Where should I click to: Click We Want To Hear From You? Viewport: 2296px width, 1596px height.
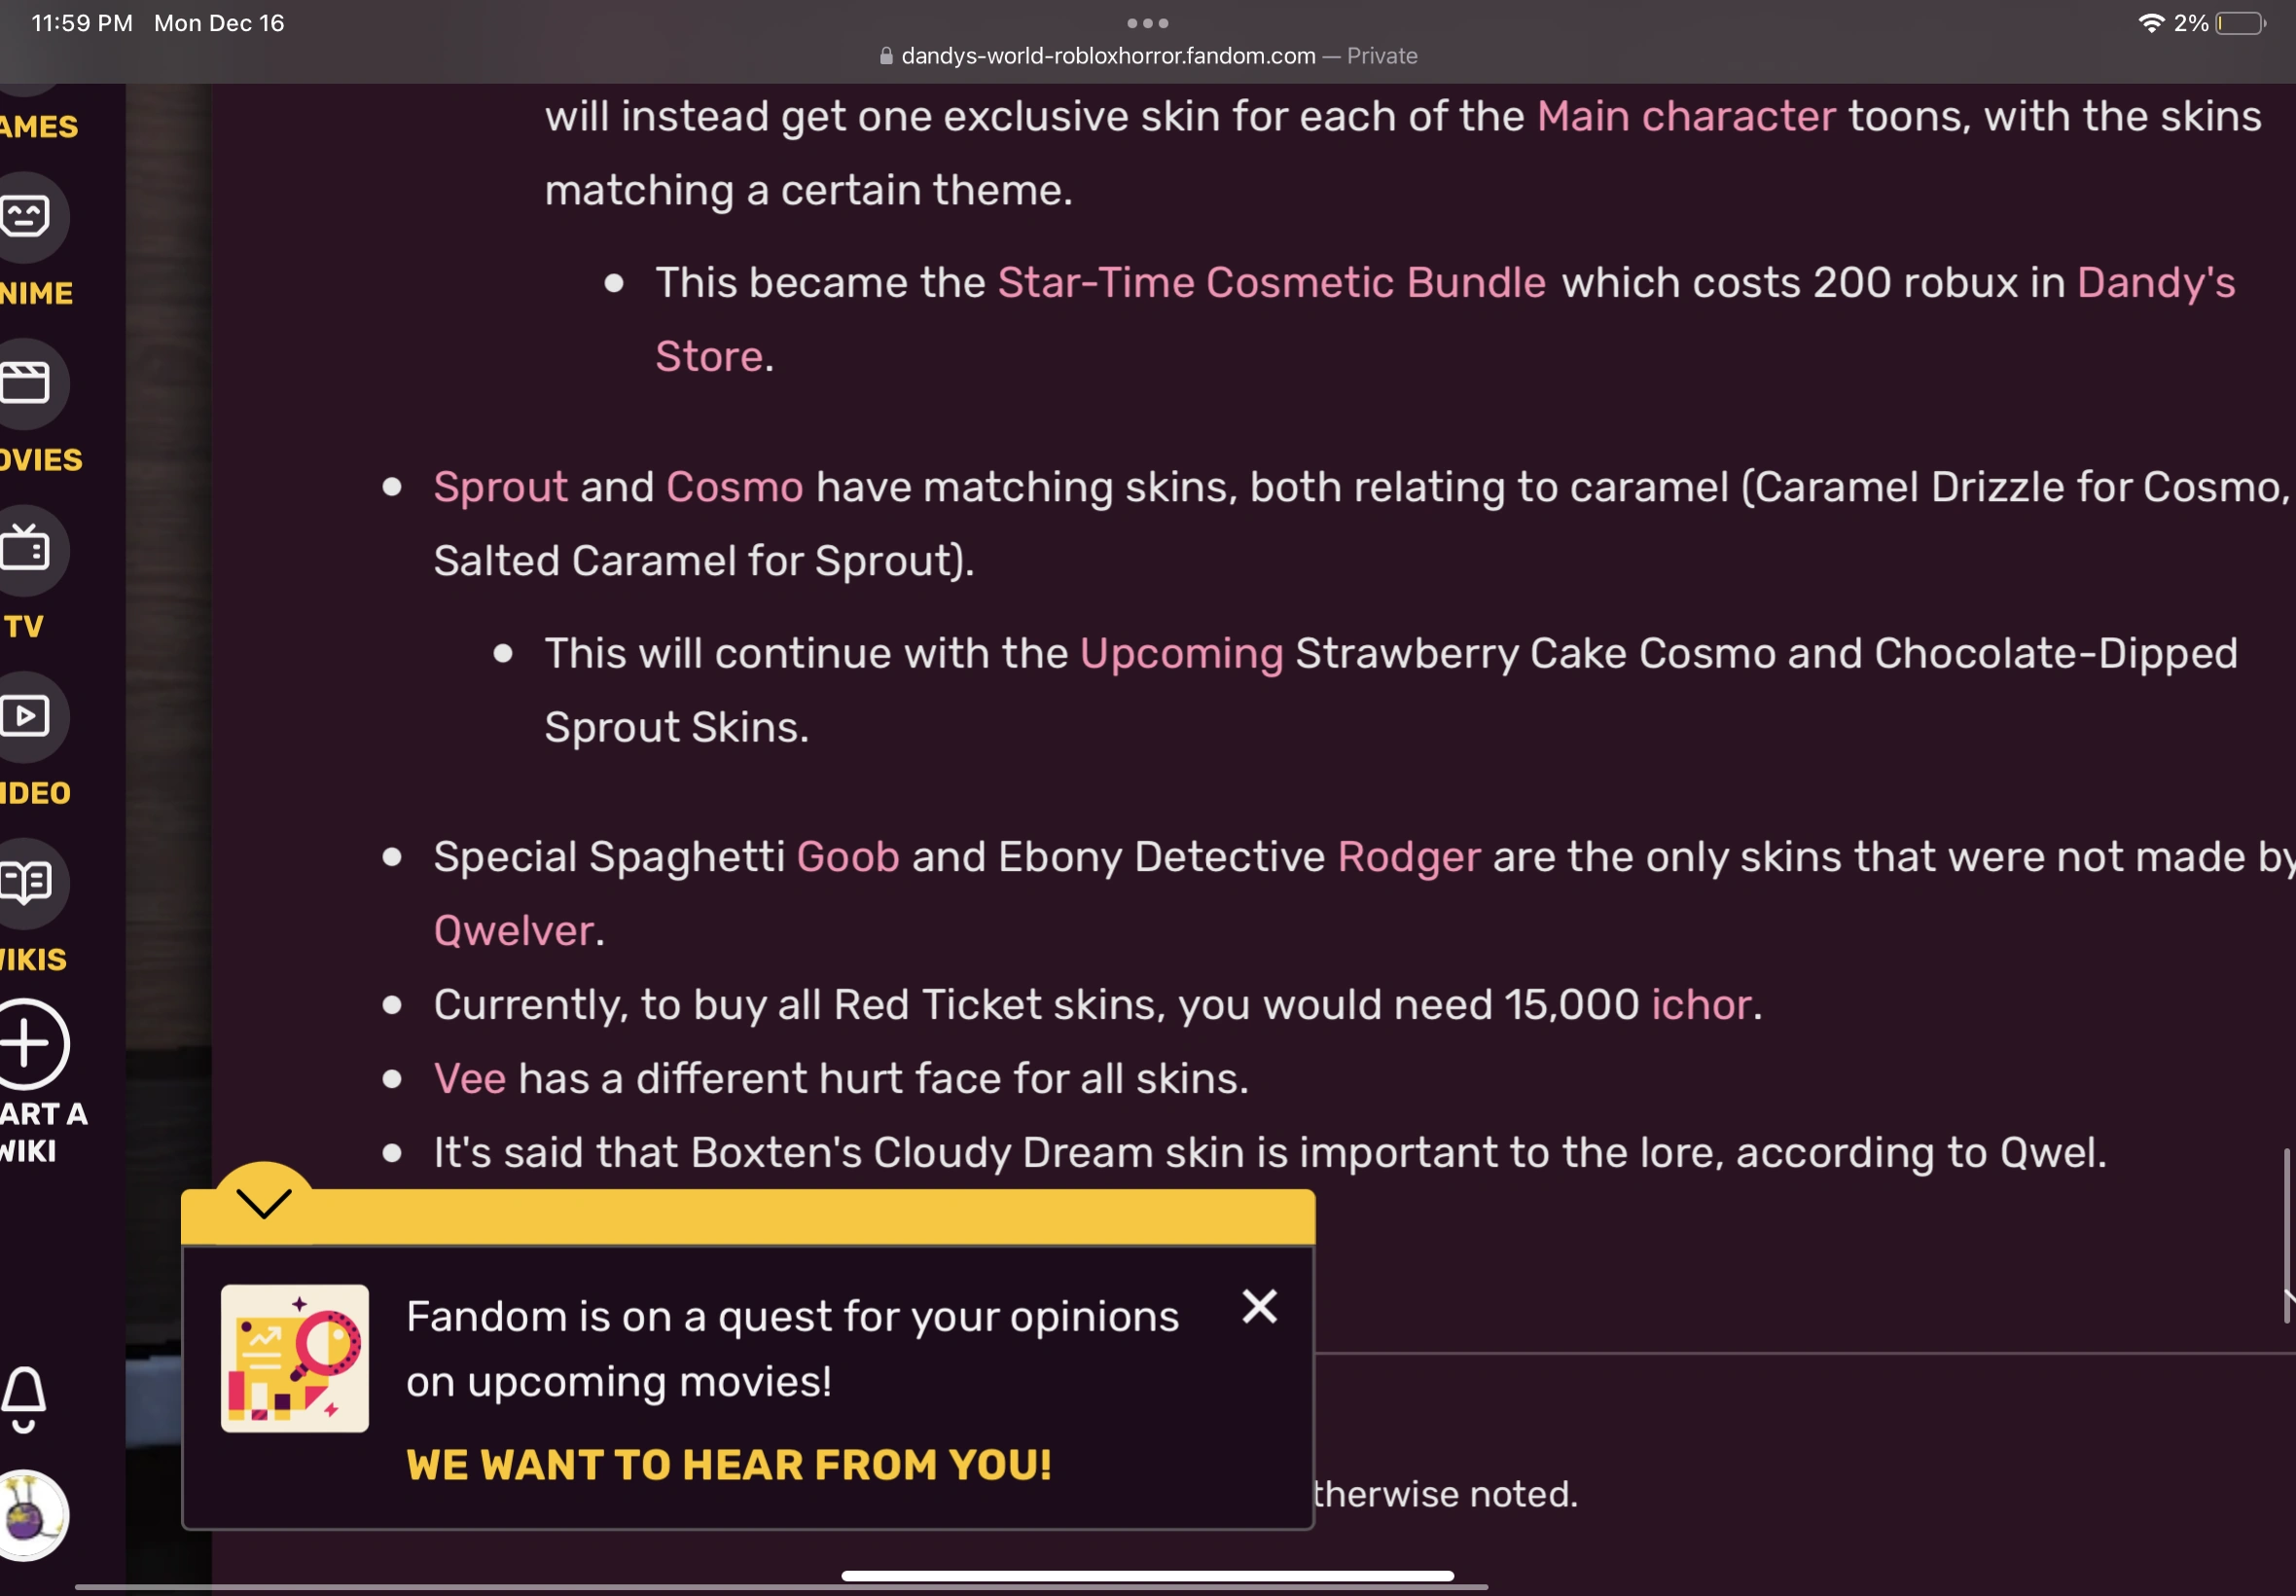click(729, 1465)
